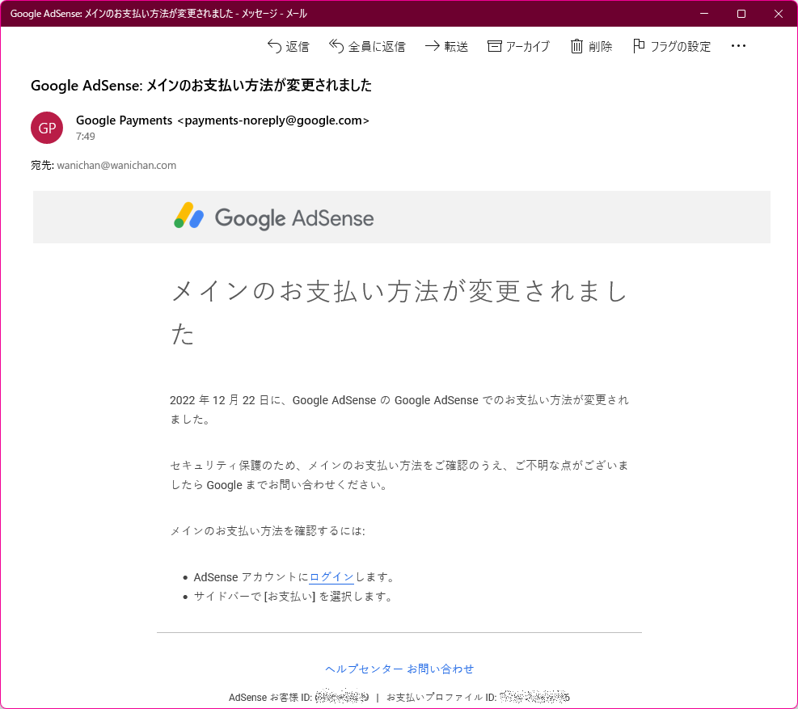Image resolution: width=798 pixels, height=709 pixels.
Task: Archive the email with アーカイブ
Action: [518, 46]
